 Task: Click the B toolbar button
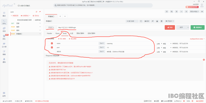coord(177,11)
